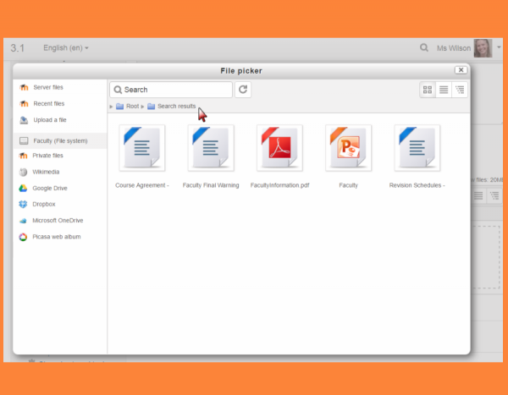Screen dimensions: 508x395
Task: Navigate to the Root folder in the breadcrumb
Action: tap(133, 107)
